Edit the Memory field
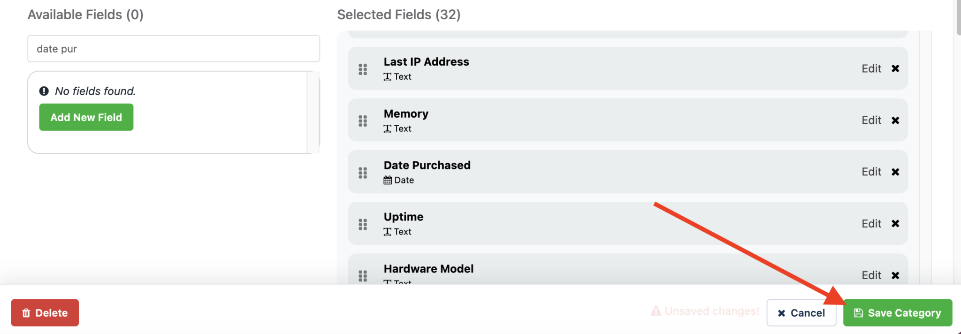 tap(871, 120)
